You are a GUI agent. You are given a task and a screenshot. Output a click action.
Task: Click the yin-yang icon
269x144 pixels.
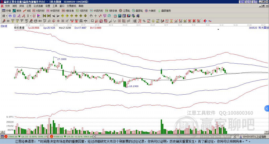[x=205, y=21]
